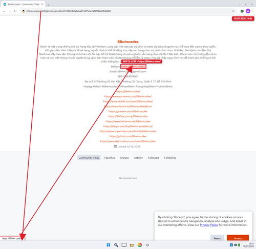
Task: Reject cookies in the banner
Action: pos(217,238)
